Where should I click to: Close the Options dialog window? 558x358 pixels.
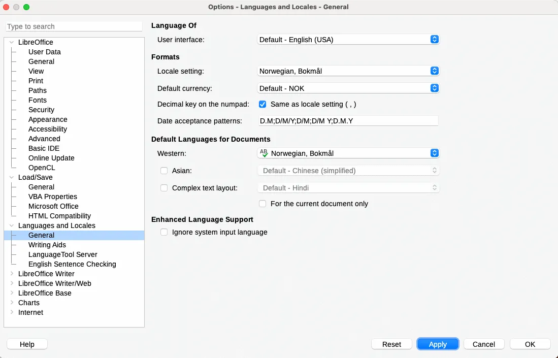pos(6,7)
